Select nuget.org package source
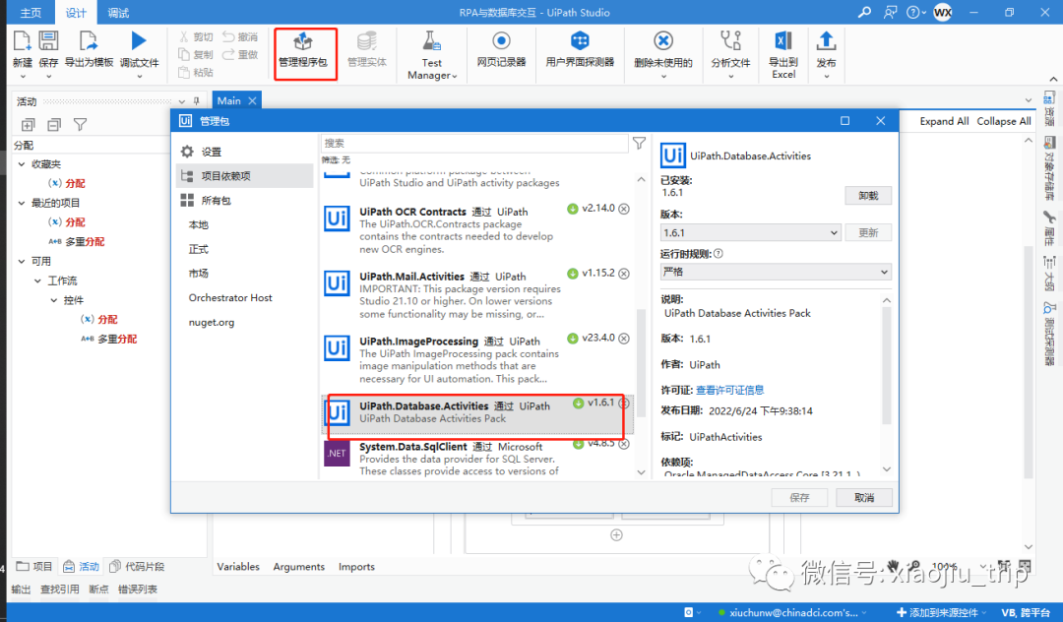1063x622 pixels. pyautogui.click(x=212, y=322)
